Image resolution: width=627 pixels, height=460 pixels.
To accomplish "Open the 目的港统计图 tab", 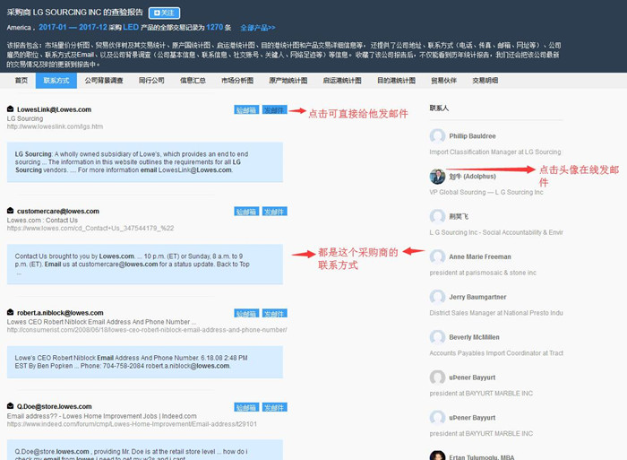I will [396, 81].
